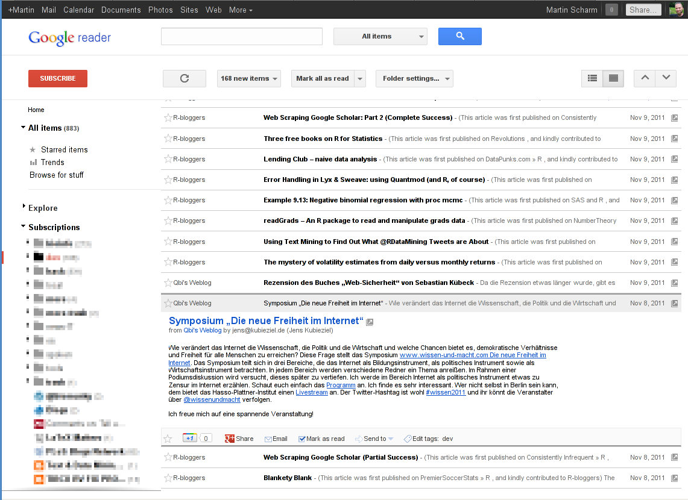688x500 pixels.
Task: Open Symposium article title in new window icon
Action: tap(370, 322)
